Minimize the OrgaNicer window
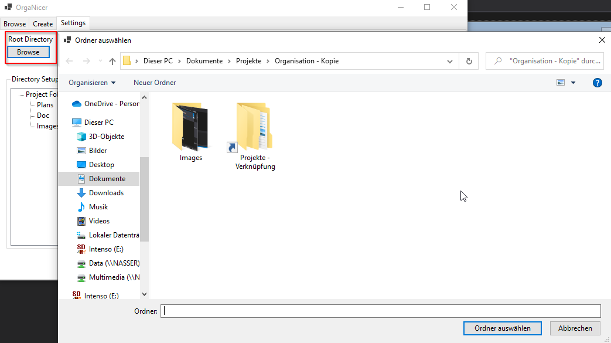 pyautogui.click(x=401, y=7)
